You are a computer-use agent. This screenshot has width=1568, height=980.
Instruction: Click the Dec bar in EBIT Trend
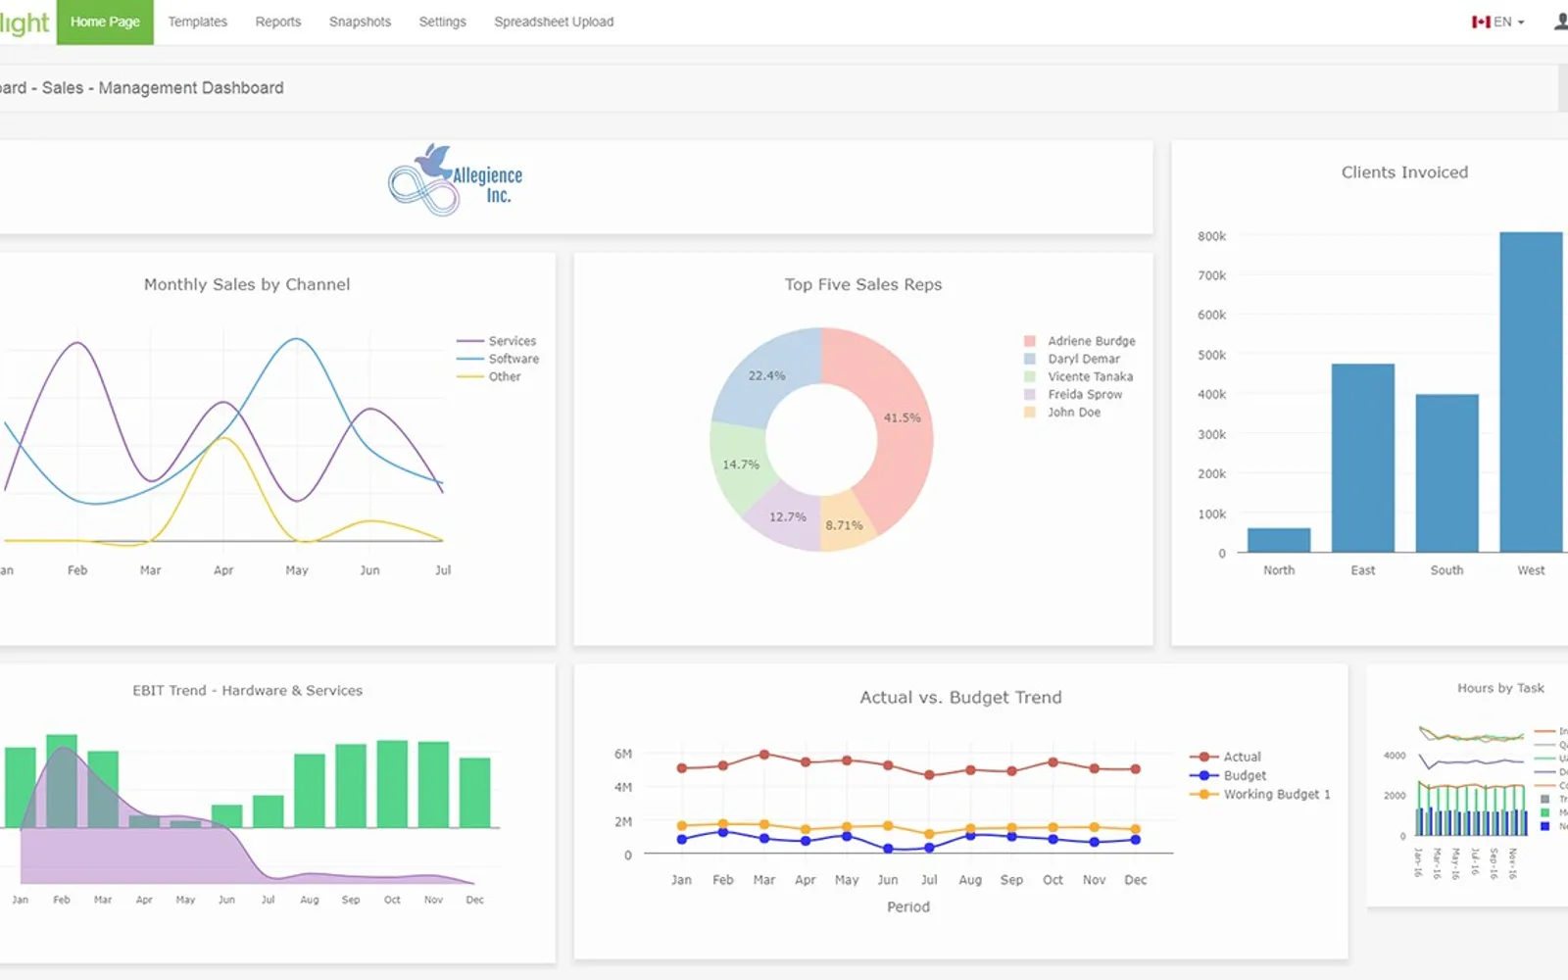click(x=474, y=793)
